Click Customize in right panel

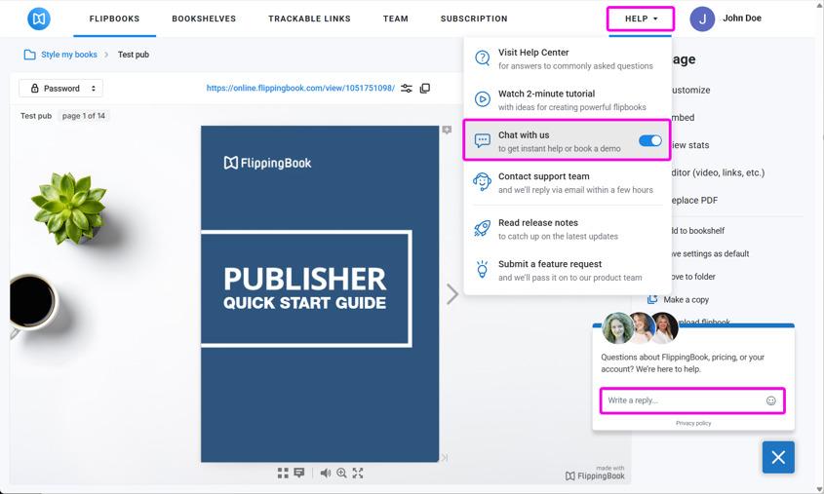click(x=690, y=91)
